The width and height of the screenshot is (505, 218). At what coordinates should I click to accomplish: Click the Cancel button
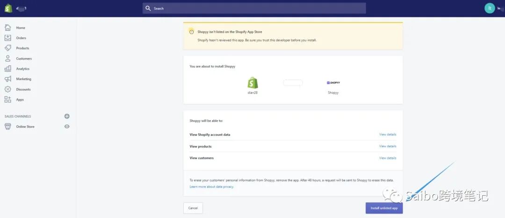click(193, 208)
